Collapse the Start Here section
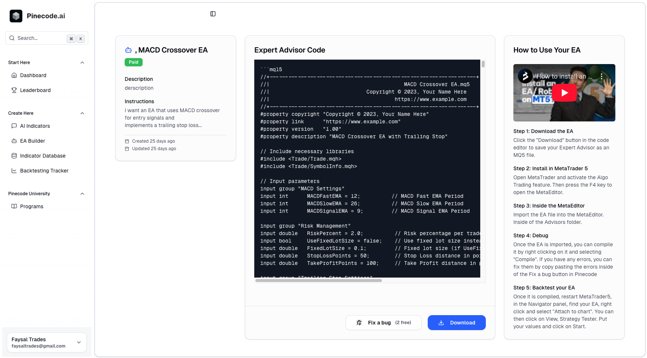Screen dimensions: 647x358 coord(82,63)
